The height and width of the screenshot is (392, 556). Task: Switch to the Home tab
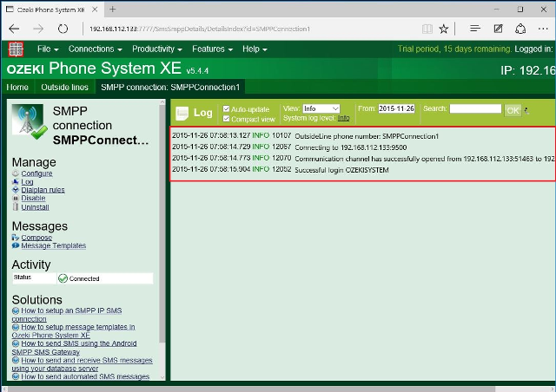(x=17, y=87)
